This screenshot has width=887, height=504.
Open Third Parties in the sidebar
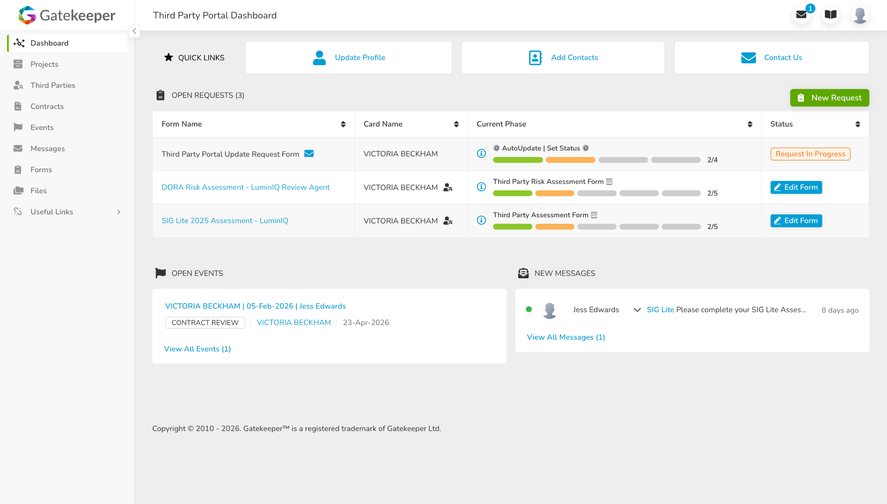point(53,85)
